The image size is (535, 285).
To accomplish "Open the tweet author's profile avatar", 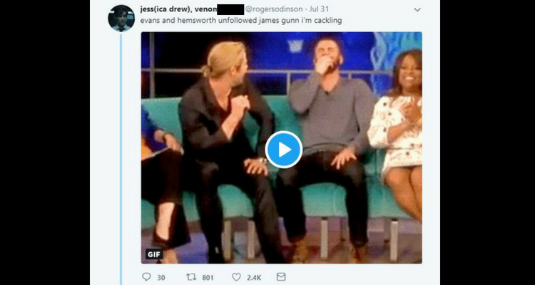I will [121, 18].
